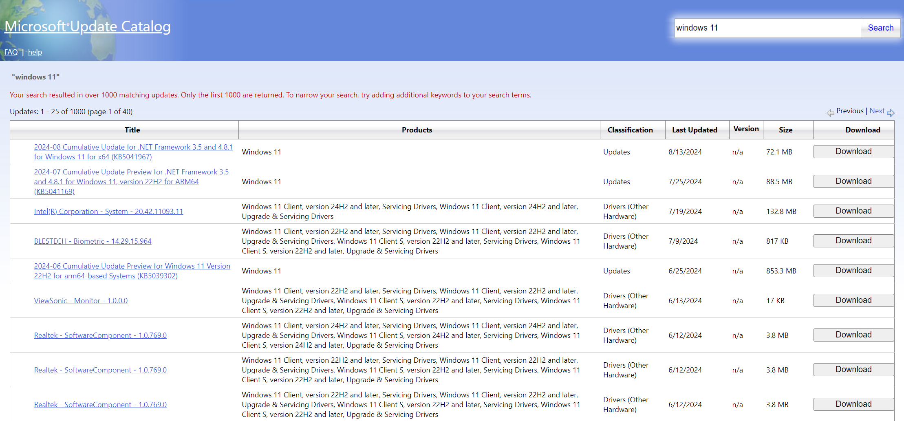Open the FAQ link
Screen dimensions: 904x421
(11, 52)
